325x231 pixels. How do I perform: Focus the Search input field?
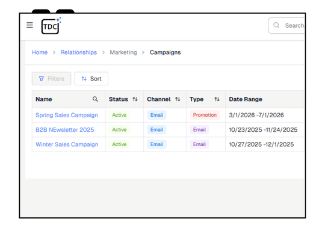click(286, 25)
